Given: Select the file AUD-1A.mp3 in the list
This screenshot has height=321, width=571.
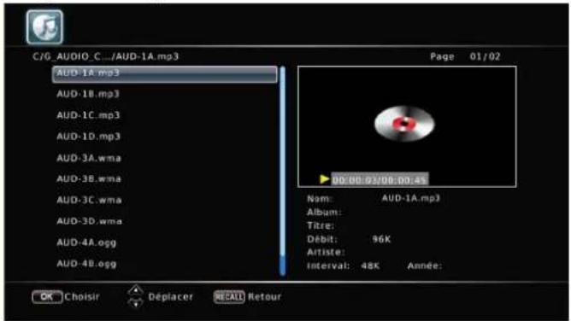Looking at the screenshot, I should (165, 73).
